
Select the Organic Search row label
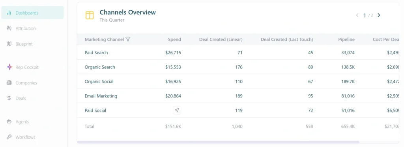(x=100, y=67)
